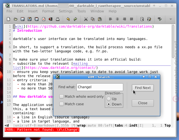
Task: Click 'entry criteria:' text on line 11
Action: tap(32, 80)
